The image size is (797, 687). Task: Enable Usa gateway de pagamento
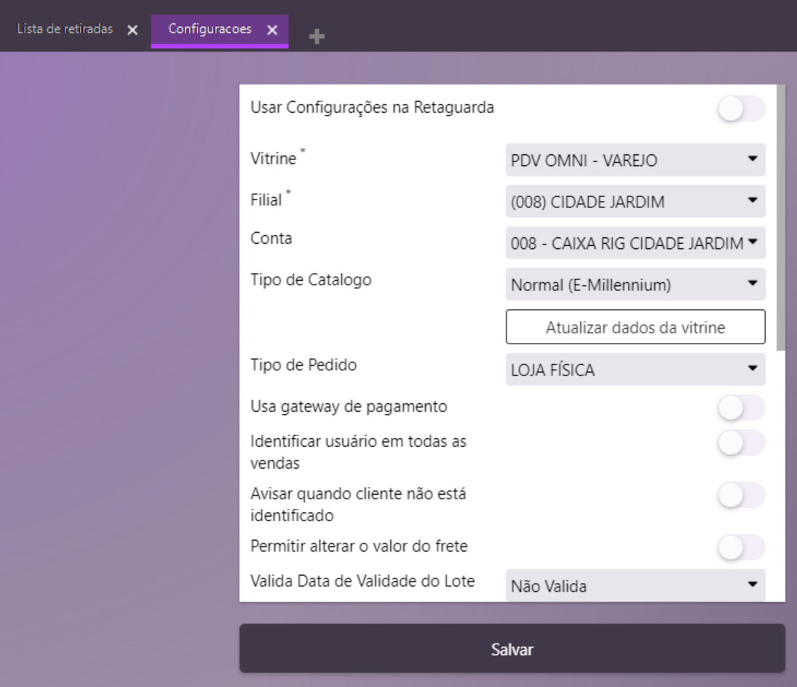(x=741, y=408)
